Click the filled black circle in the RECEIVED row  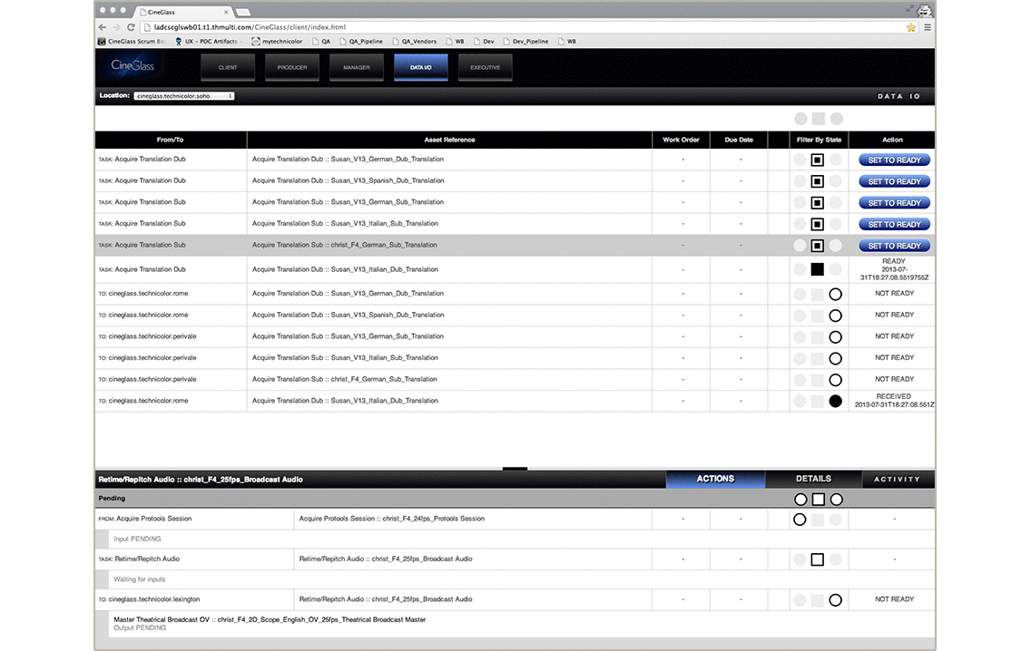click(835, 401)
